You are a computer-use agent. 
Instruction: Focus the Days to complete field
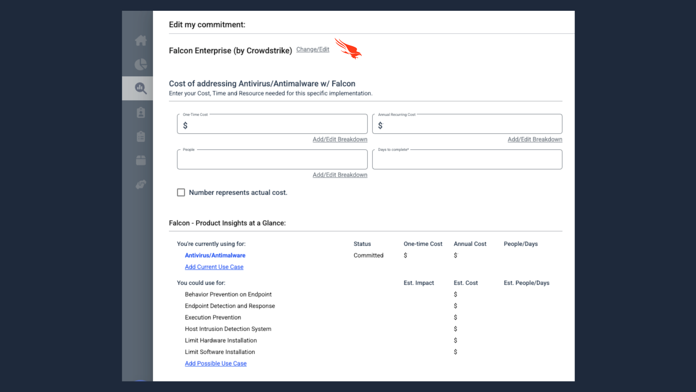point(467,159)
